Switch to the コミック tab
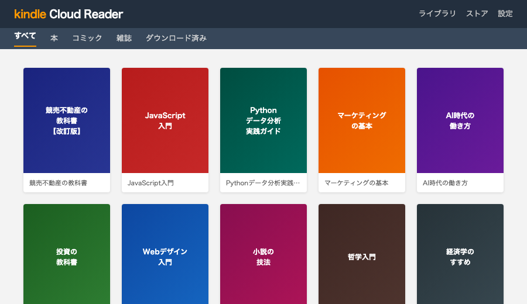The width and height of the screenshot is (527, 304). coord(87,38)
